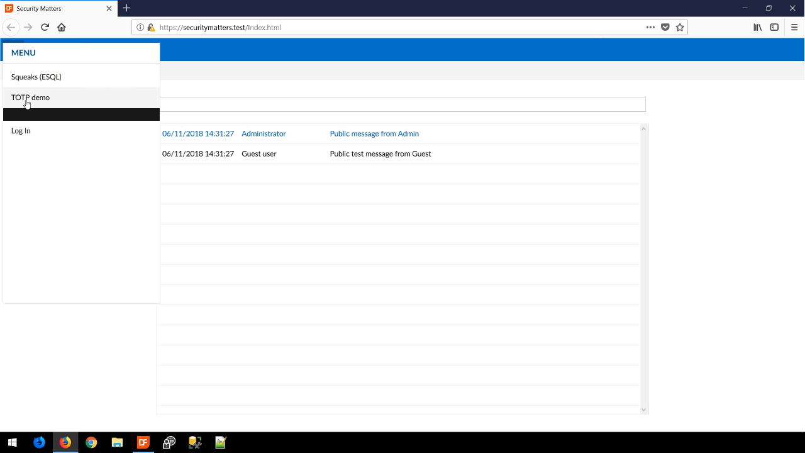Image resolution: width=805 pixels, height=453 pixels.
Task: Launch Google Chrome from the taskbar
Action: pos(91,442)
